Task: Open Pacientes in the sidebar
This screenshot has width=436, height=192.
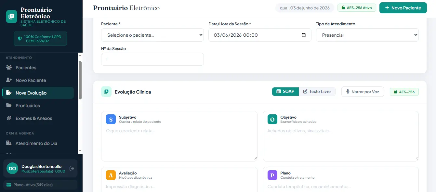Action: (38, 68)
